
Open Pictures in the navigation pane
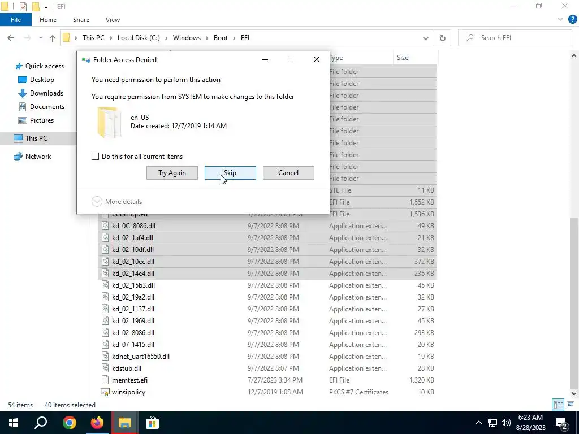[x=36, y=120]
